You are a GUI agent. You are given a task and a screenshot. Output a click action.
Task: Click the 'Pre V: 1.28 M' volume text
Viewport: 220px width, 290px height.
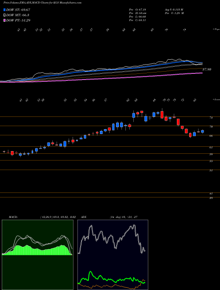coord(174,13)
